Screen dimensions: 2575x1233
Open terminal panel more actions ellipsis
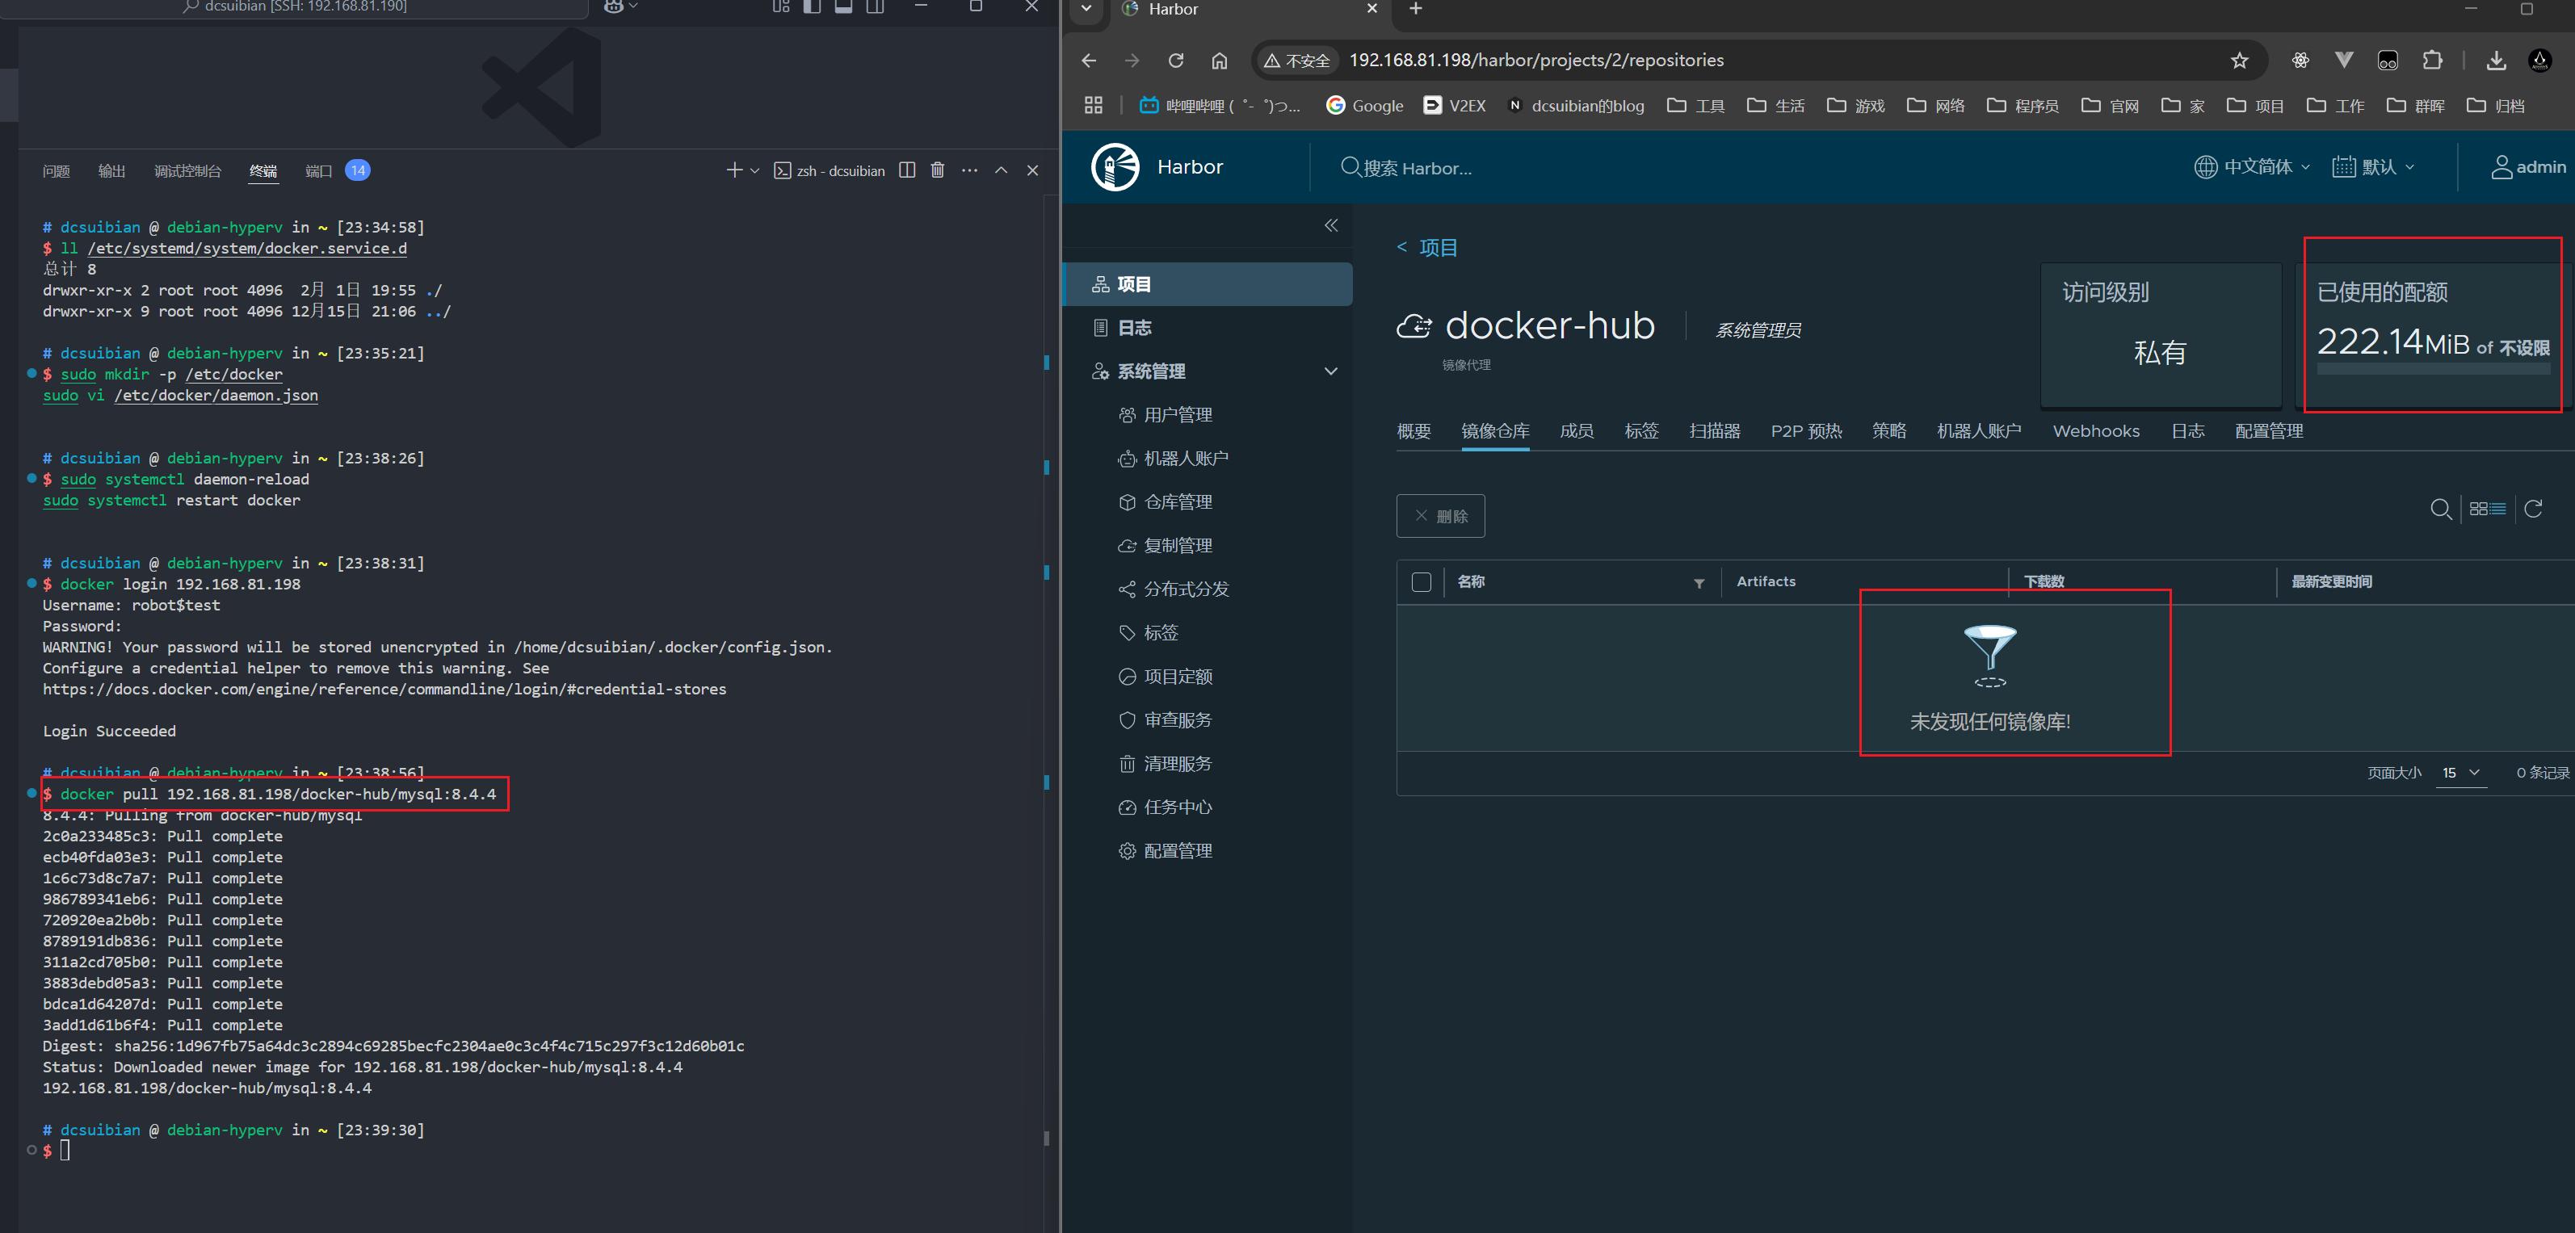[x=969, y=171]
